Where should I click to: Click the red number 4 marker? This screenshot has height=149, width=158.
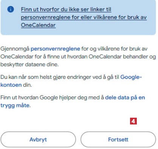[x=133, y=121]
